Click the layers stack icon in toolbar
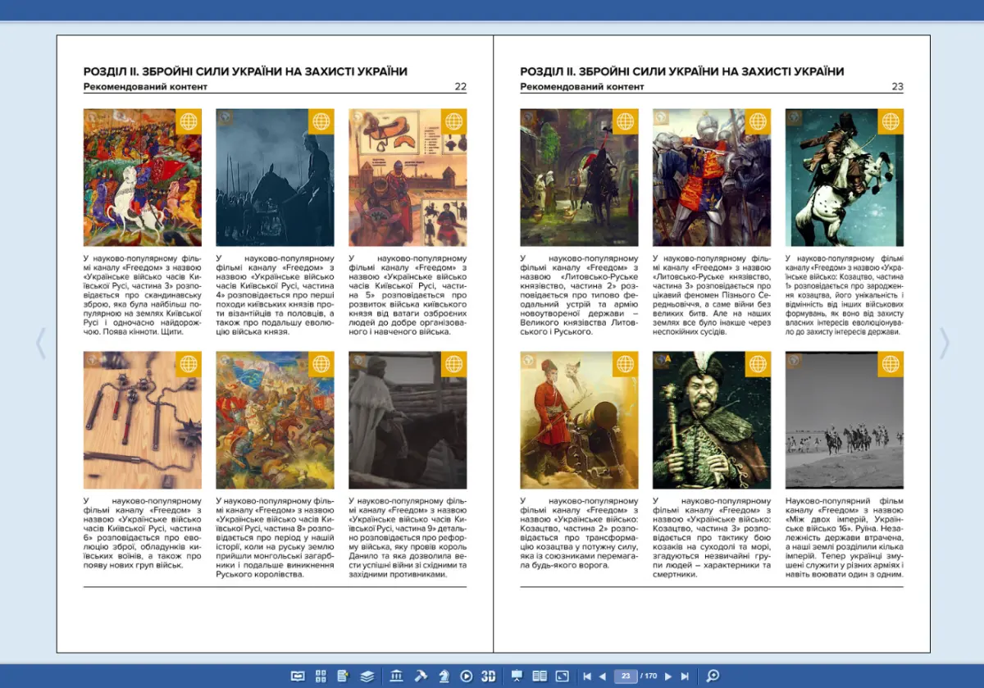The width and height of the screenshot is (984, 688). click(367, 676)
